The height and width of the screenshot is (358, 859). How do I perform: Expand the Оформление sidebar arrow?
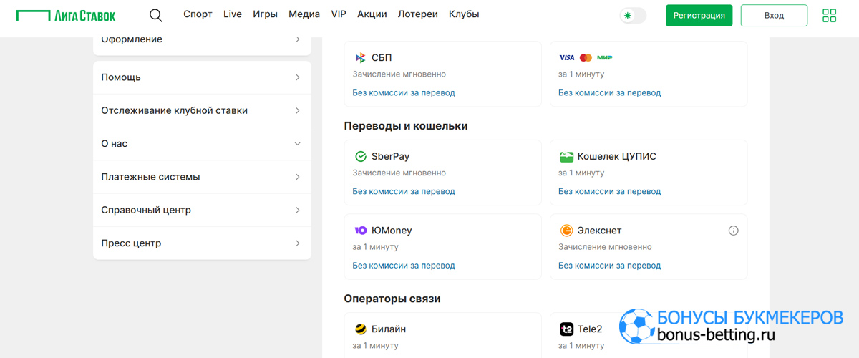point(298,39)
